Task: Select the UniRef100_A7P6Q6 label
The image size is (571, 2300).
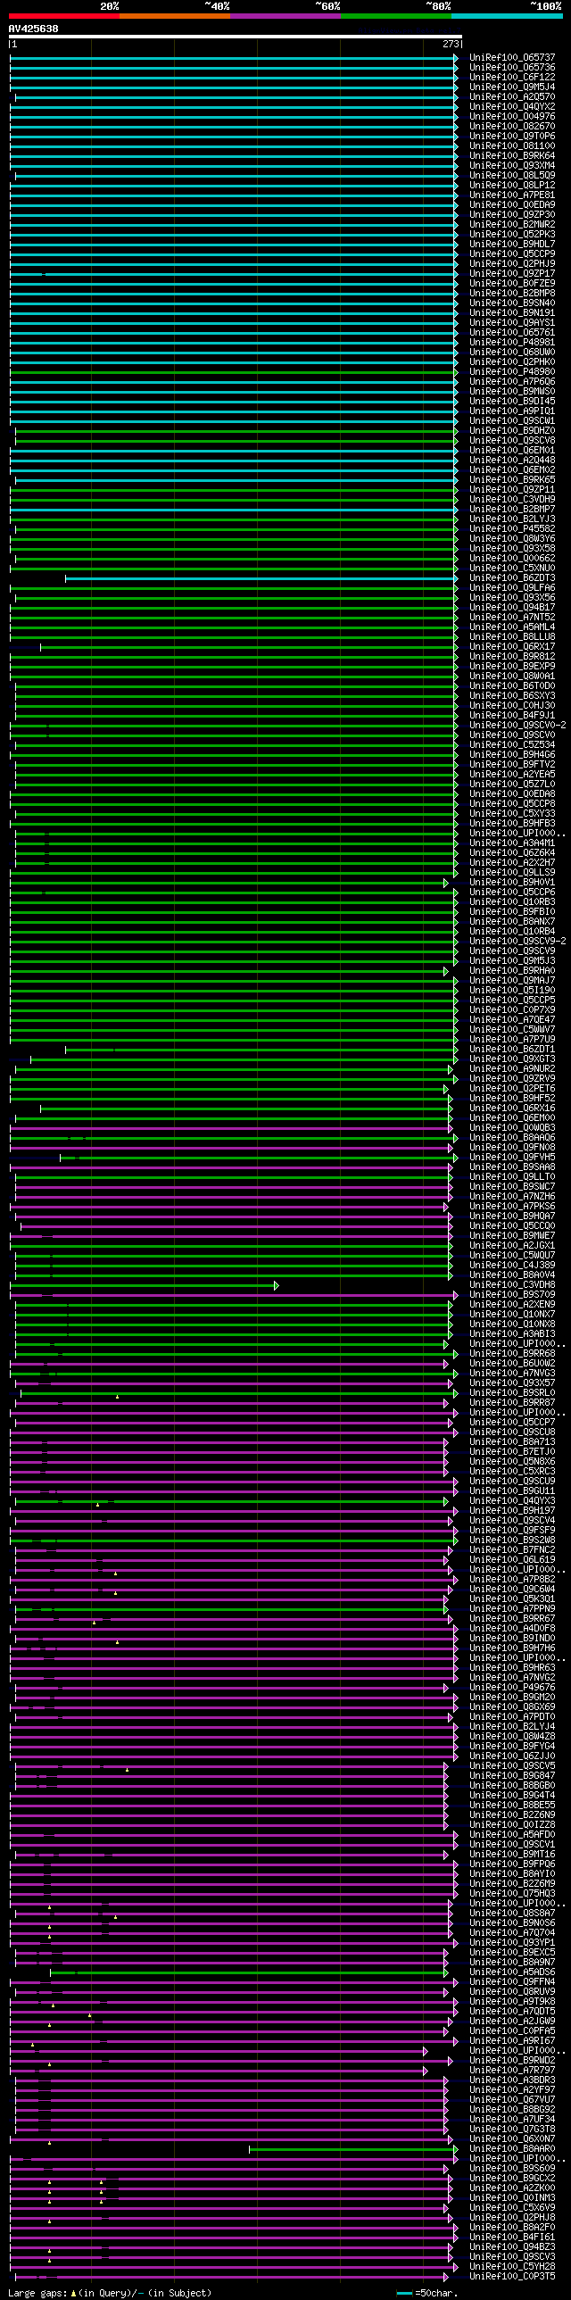Action: coord(512,382)
